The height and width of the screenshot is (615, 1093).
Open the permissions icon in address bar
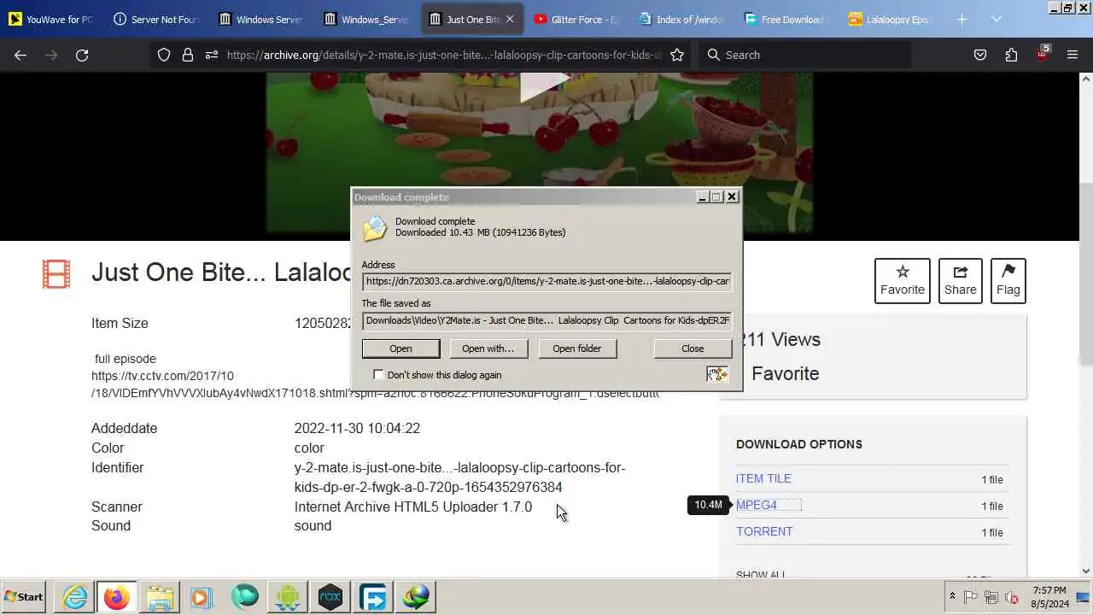point(211,55)
